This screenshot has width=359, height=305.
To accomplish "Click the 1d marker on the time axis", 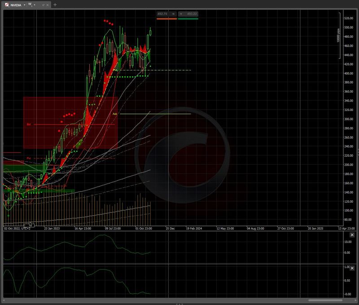I will coord(30,225).
